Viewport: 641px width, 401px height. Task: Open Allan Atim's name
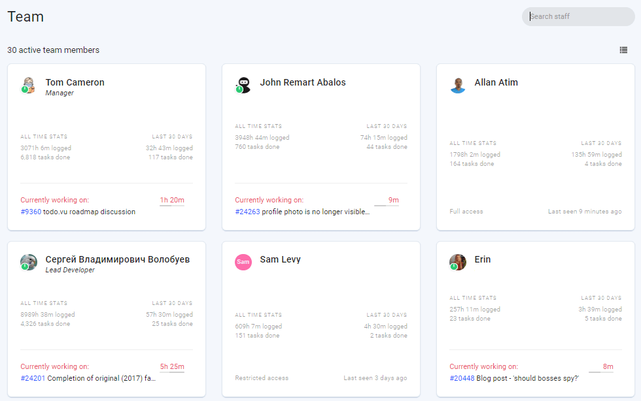[x=496, y=82]
